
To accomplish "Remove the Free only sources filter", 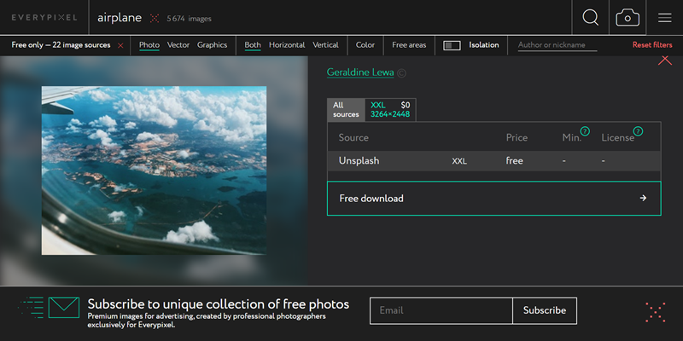I will [x=120, y=45].
